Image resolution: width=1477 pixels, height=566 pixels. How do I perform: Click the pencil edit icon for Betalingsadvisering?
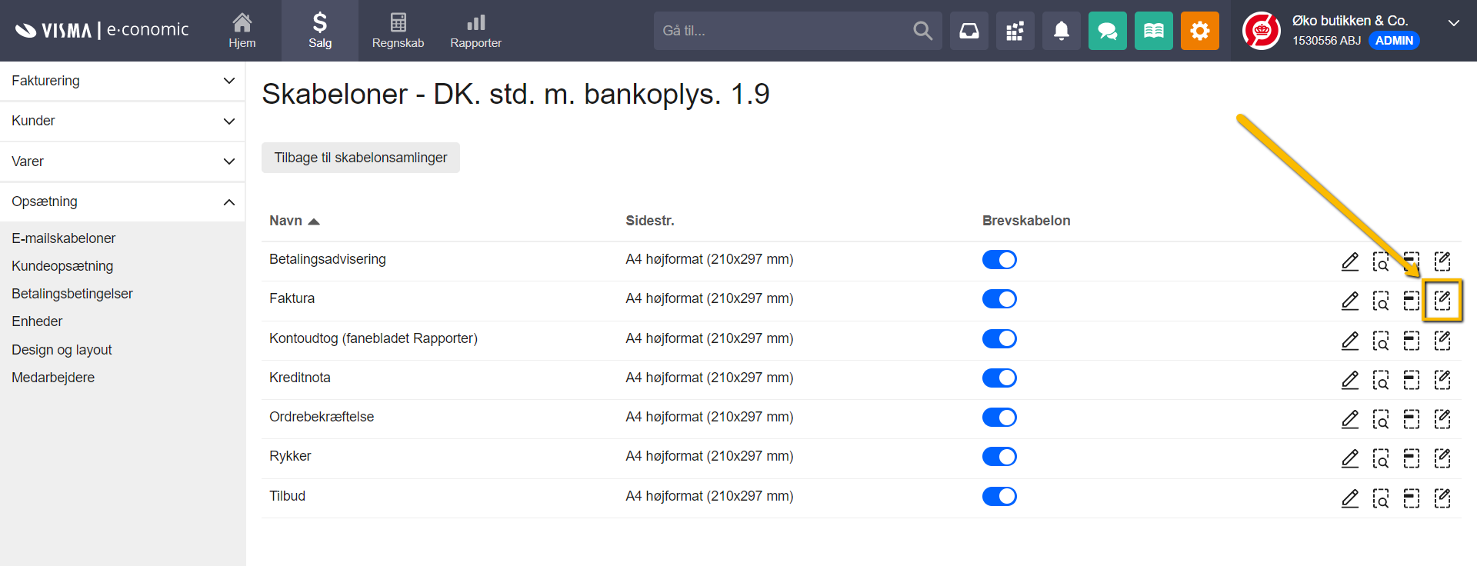click(x=1349, y=261)
